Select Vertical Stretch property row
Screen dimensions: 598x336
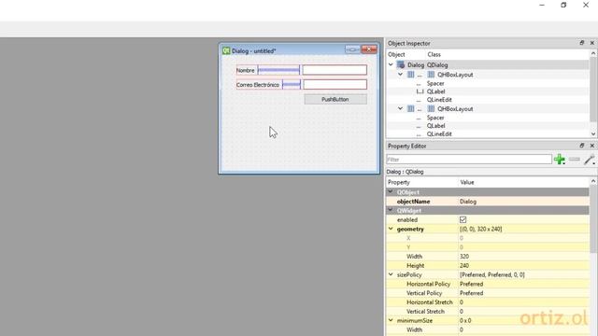pyautogui.click(x=488, y=311)
